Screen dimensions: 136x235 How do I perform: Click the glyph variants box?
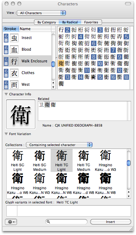click(69, 211)
